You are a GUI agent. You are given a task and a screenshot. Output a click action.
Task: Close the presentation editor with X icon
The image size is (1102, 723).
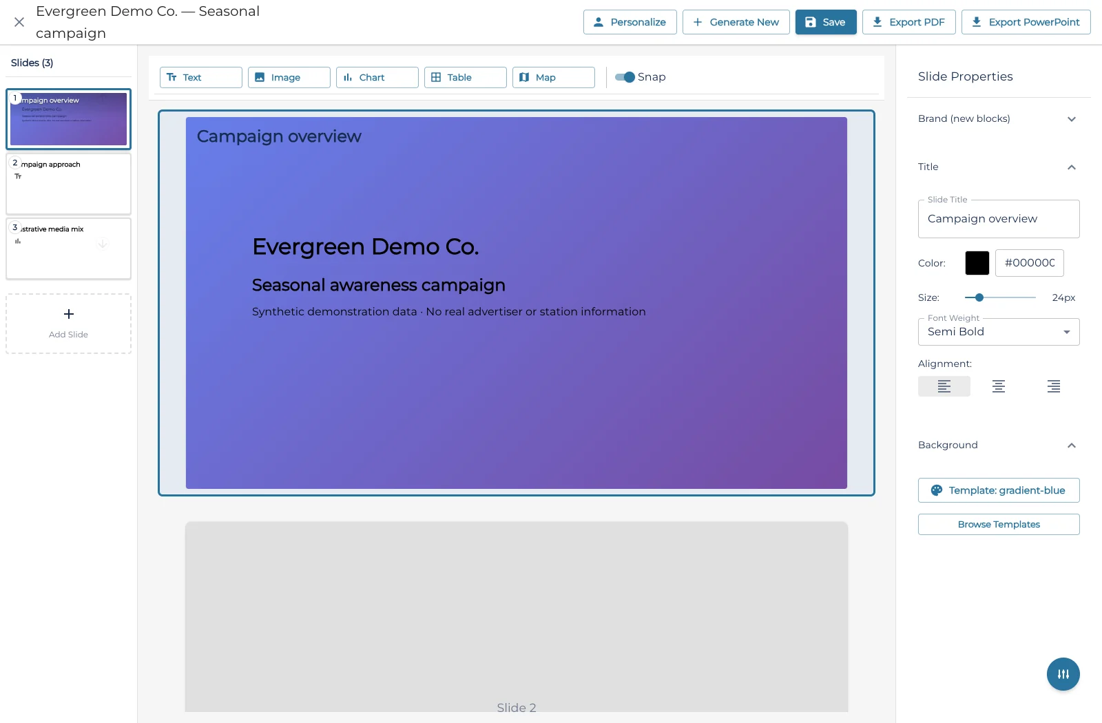[19, 22]
